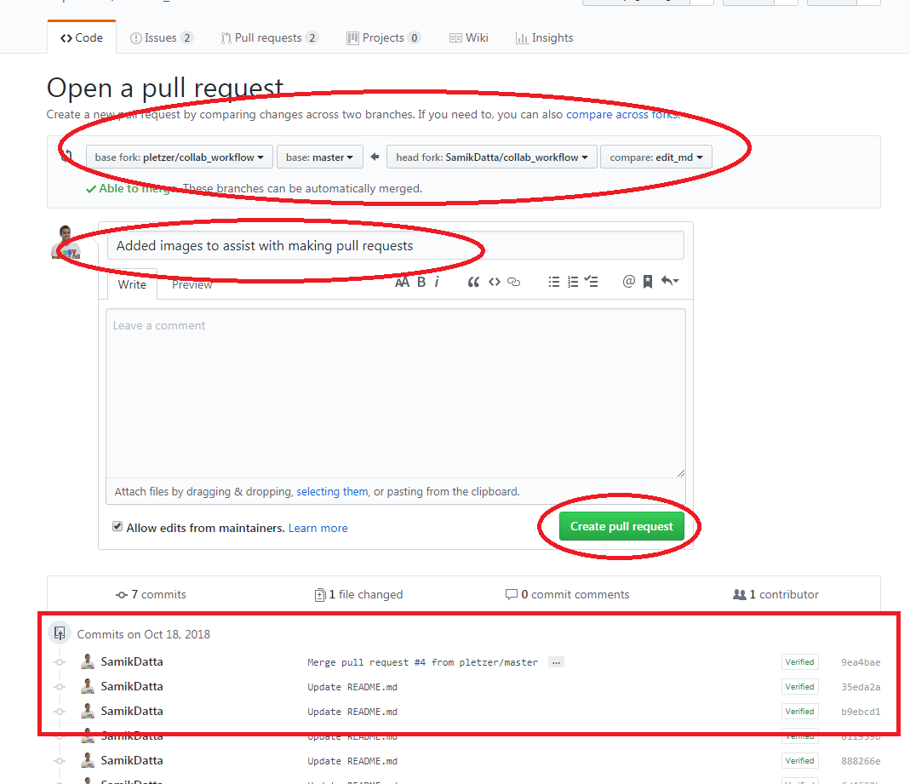Expand the base fork pletzer/collab_workflow dropdown
The image size is (910, 784).
[180, 157]
